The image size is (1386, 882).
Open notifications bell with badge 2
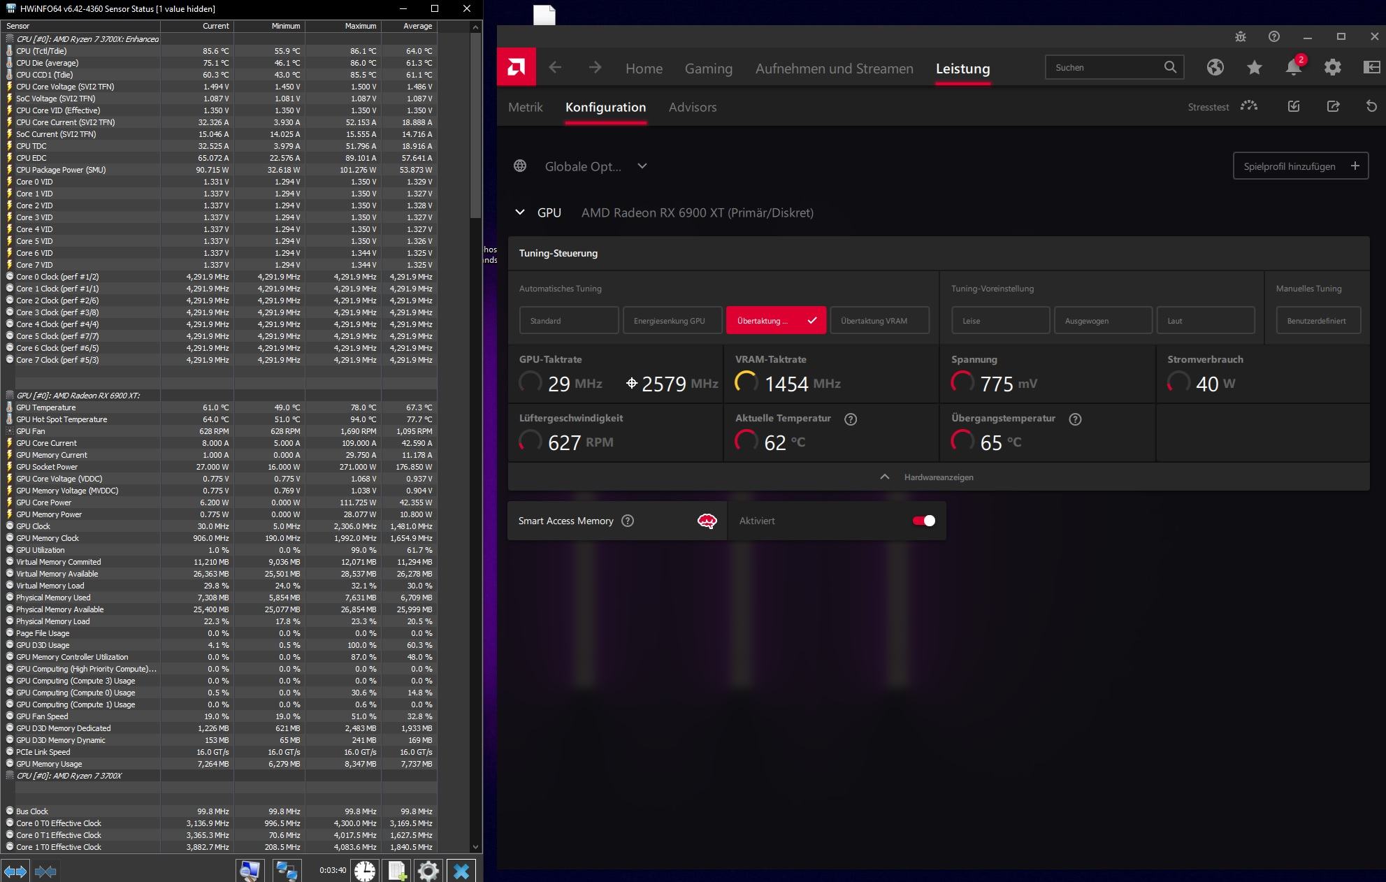(1294, 67)
